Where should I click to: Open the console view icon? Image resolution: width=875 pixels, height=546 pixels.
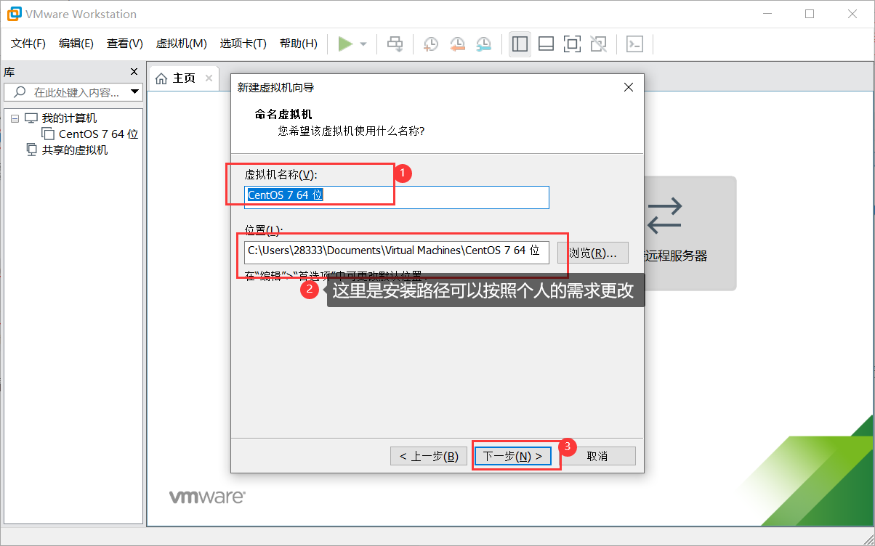634,44
